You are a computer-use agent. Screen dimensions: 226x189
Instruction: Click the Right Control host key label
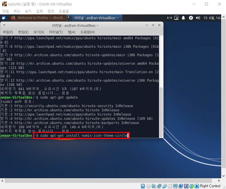210,186
